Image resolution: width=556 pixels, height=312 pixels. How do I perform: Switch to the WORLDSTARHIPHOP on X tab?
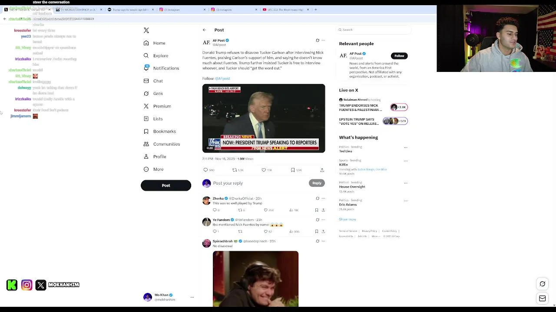[x=79, y=10]
